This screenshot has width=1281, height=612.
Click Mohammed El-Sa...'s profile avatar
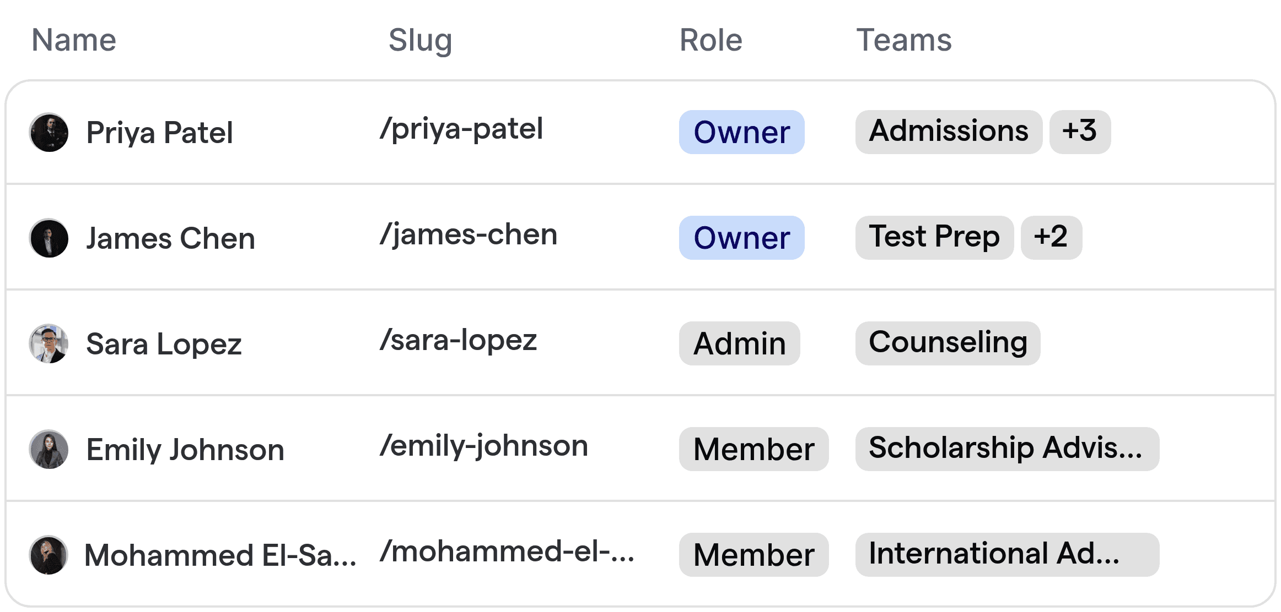pos(49,555)
